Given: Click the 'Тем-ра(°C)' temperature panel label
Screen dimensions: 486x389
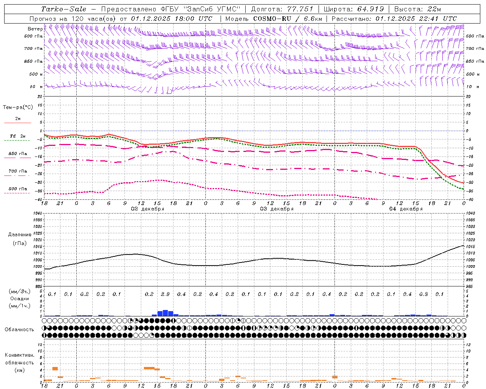Looking at the screenshot, I should 18,108.
